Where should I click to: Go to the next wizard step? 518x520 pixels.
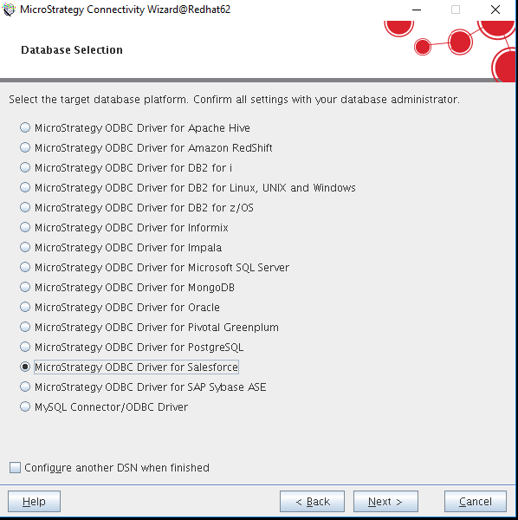pos(385,502)
